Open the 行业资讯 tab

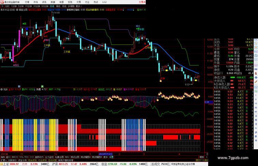(x=42, y=160)
